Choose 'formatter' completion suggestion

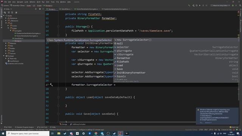click(x=176, y=58)
